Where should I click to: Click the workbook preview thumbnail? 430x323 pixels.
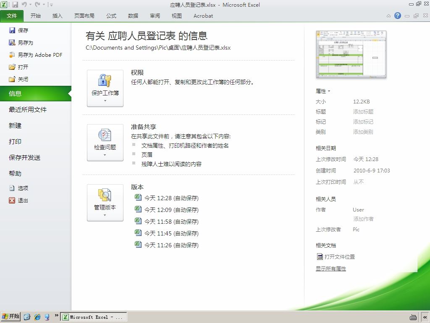pos(351,54)
